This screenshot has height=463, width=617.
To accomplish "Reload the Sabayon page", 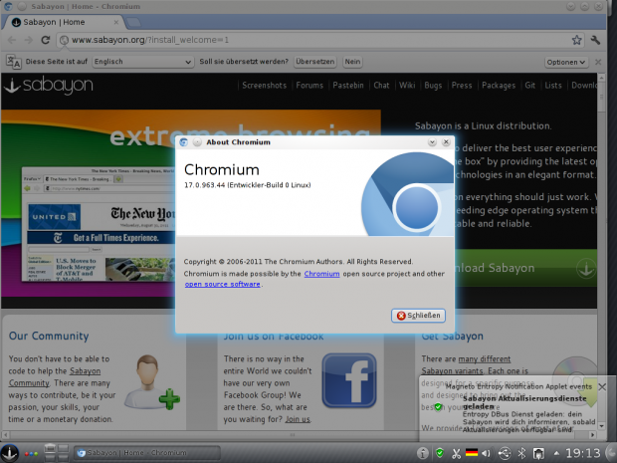I will [x=46, y=40].
